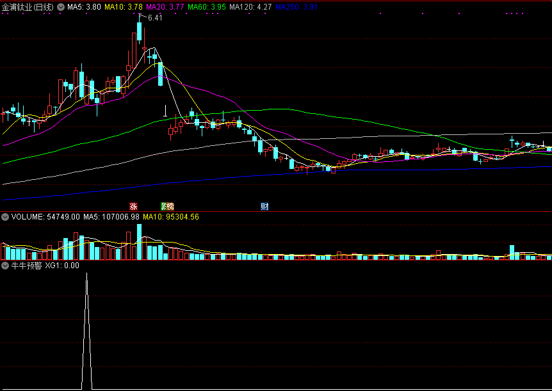
Task: Click the red 张 event marker
Action: [133, 206]
